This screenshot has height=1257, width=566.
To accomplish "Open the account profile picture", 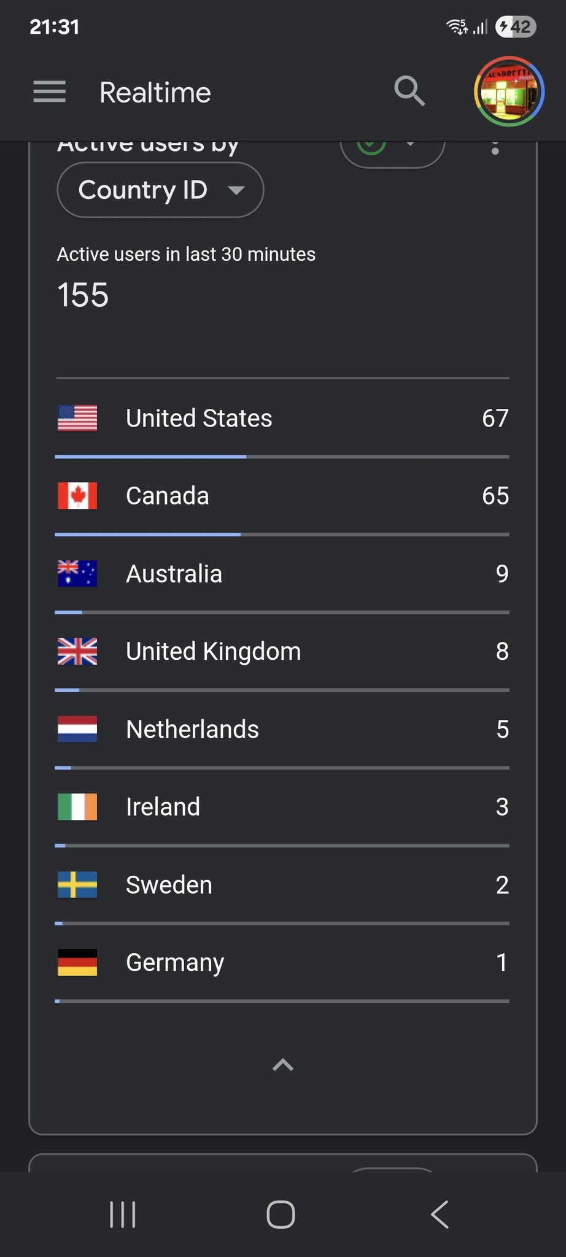I will tap(509, 91).
